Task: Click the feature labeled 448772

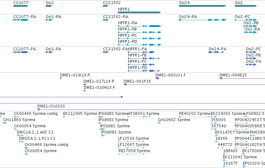Action: (x=225, y=145)
